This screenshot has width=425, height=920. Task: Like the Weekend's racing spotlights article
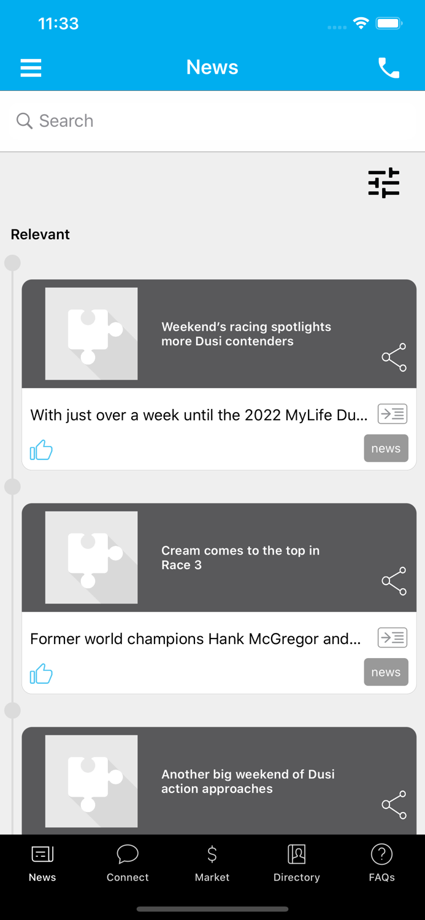[x=41, y=450]
